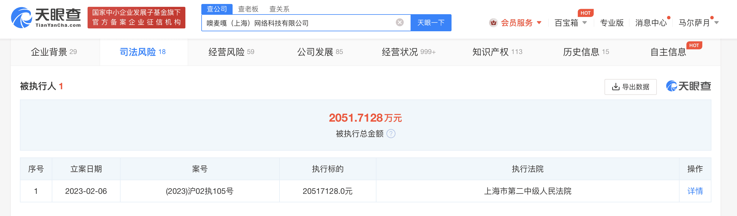Open 详情 for case (2023)沪02执105号
This screenshot has height=216, width=737.
click(695, 191)
